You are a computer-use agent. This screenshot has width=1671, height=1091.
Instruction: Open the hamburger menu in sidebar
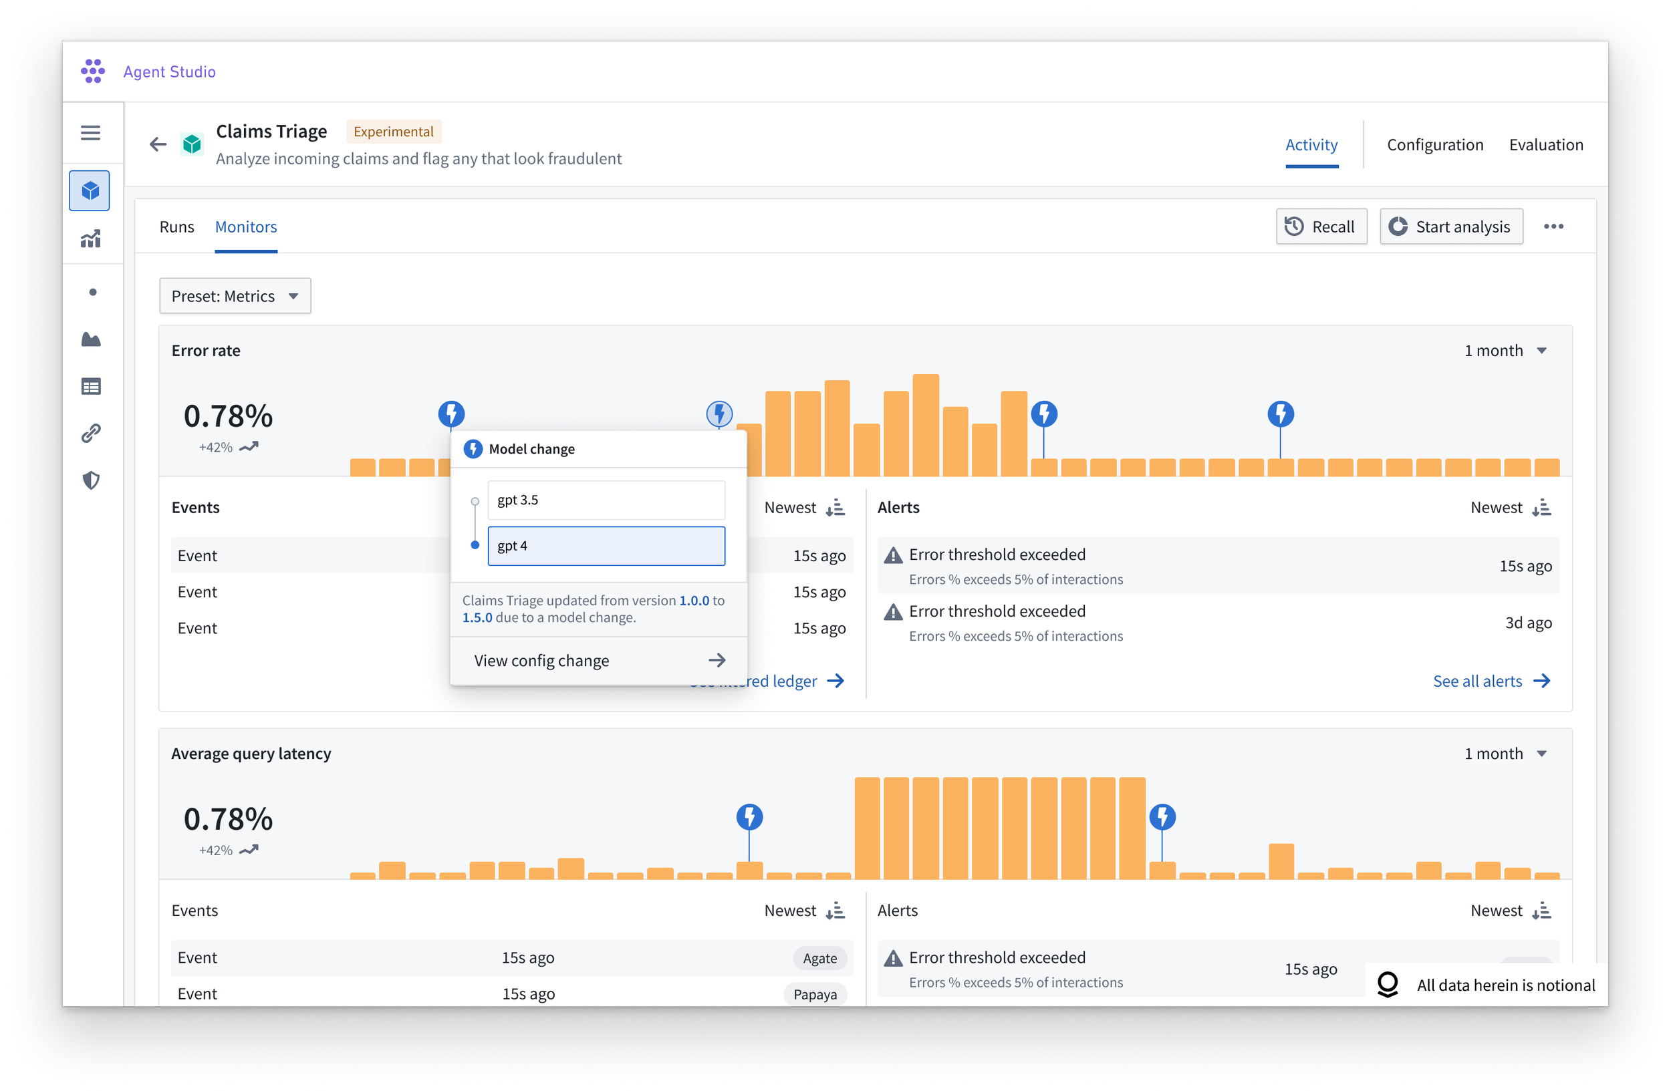(90, 132)
